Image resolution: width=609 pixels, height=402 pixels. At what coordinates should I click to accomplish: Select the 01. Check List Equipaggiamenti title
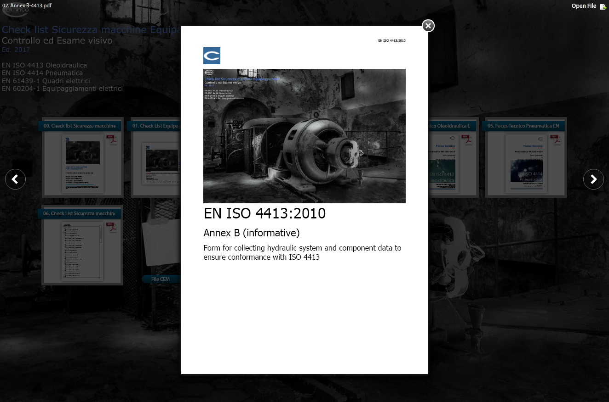155,126
